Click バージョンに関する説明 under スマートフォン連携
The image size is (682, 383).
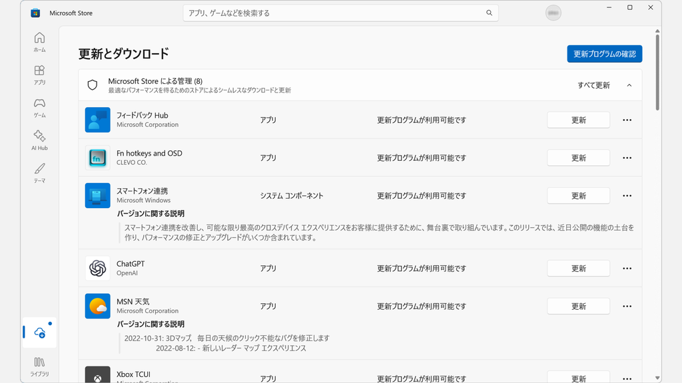coord(151,213)
